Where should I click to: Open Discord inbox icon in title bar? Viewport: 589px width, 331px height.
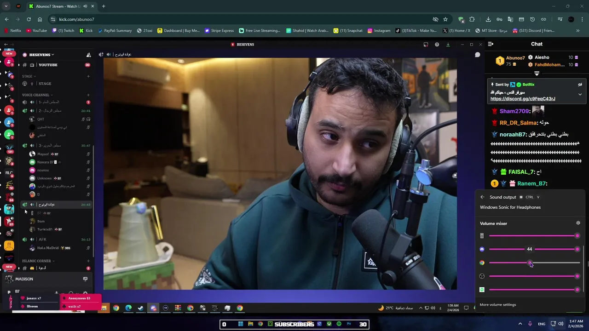click(x=426, y=45)
